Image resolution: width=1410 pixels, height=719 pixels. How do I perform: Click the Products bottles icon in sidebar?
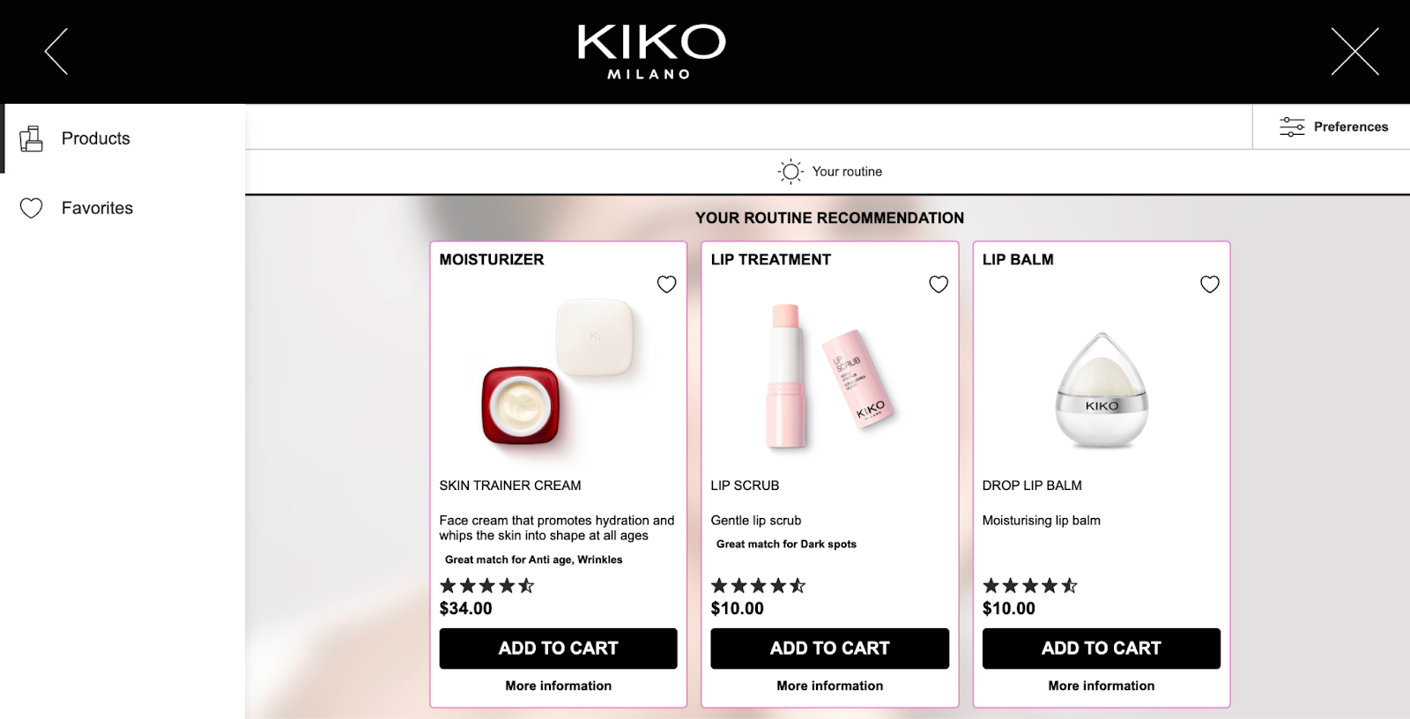[32, 138]
